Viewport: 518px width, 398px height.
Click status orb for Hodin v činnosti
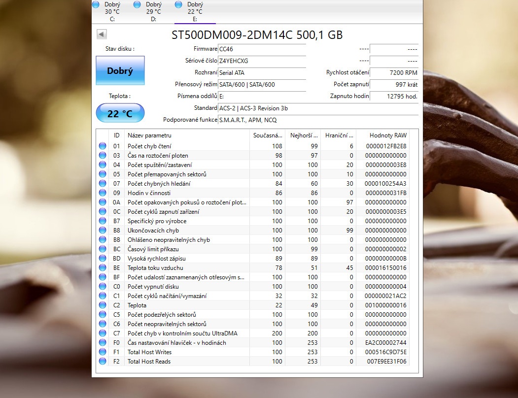point(103,193)
